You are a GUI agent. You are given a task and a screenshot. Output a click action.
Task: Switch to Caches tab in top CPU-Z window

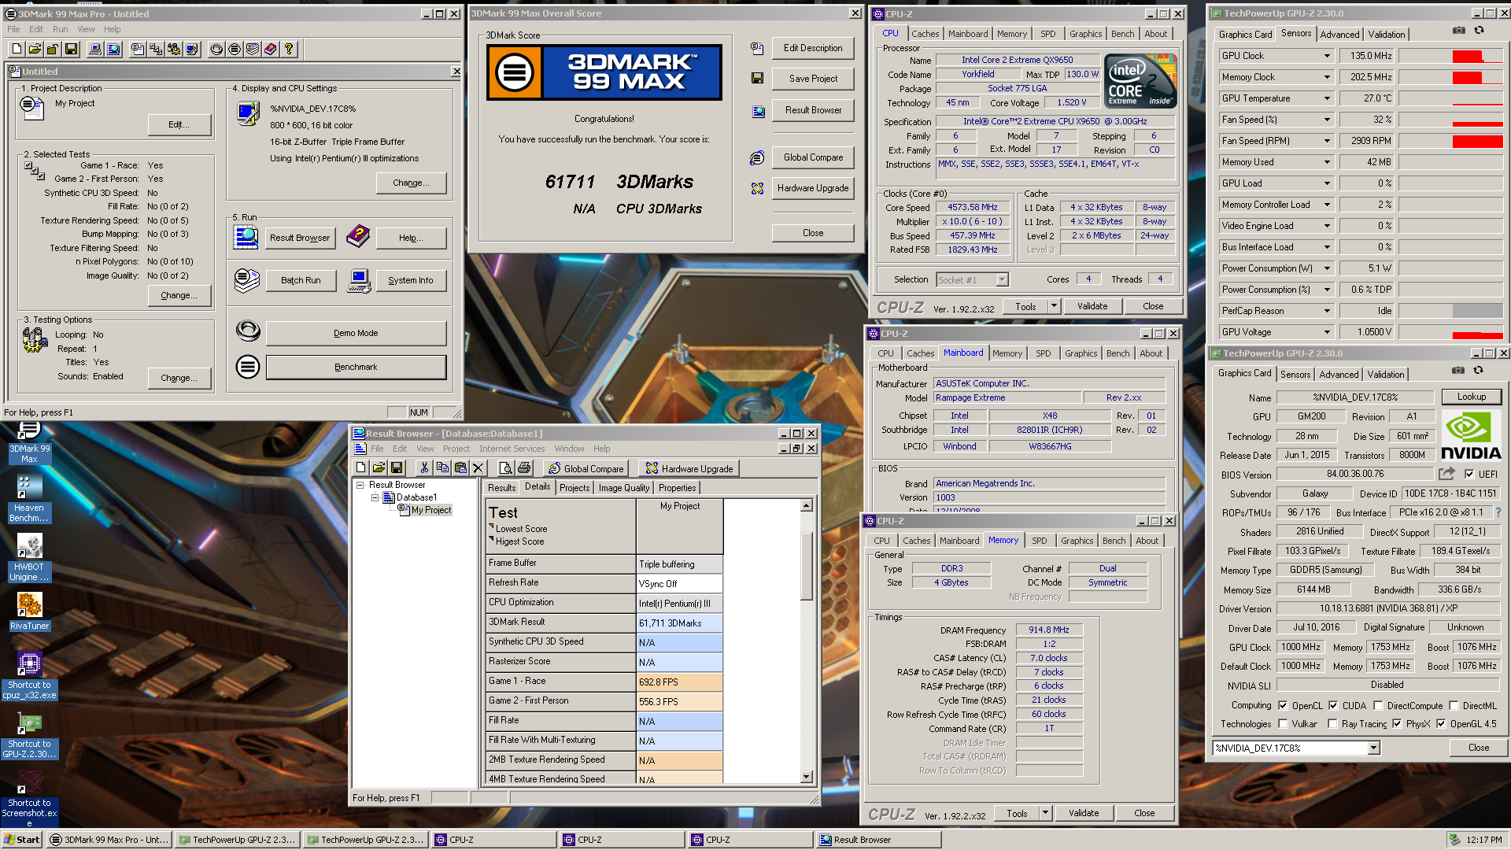925,34
